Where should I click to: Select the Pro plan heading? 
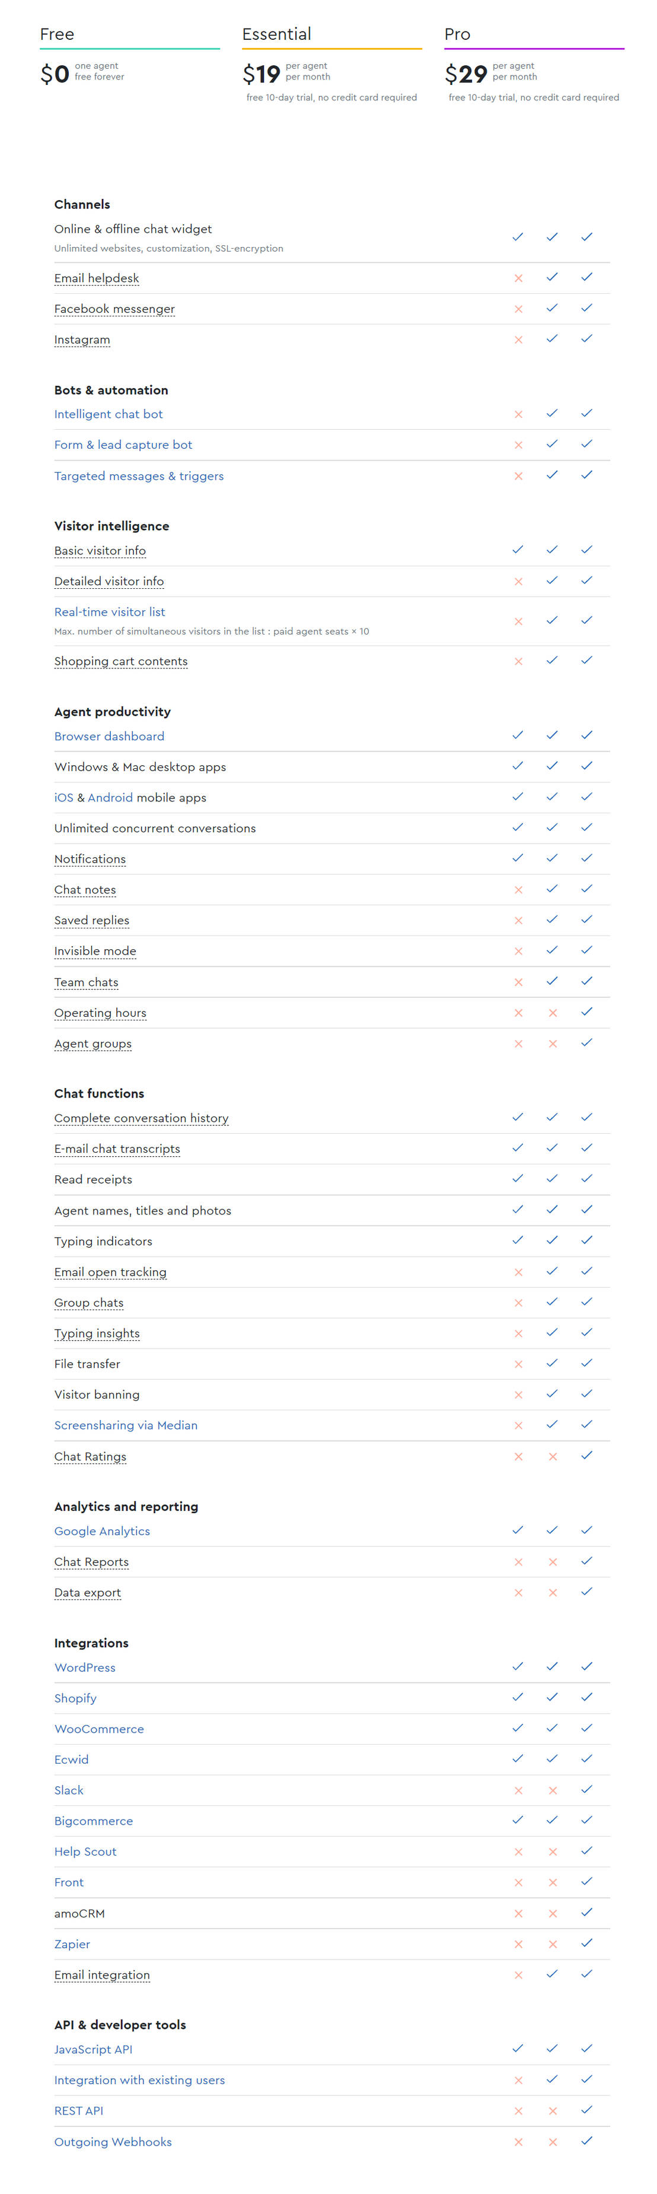coord(457,34)
